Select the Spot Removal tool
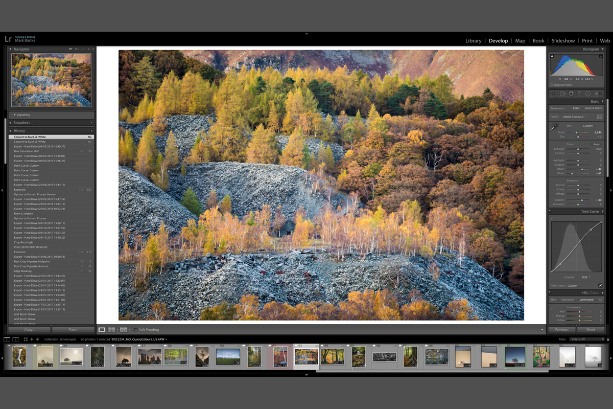 coord(562,94)
